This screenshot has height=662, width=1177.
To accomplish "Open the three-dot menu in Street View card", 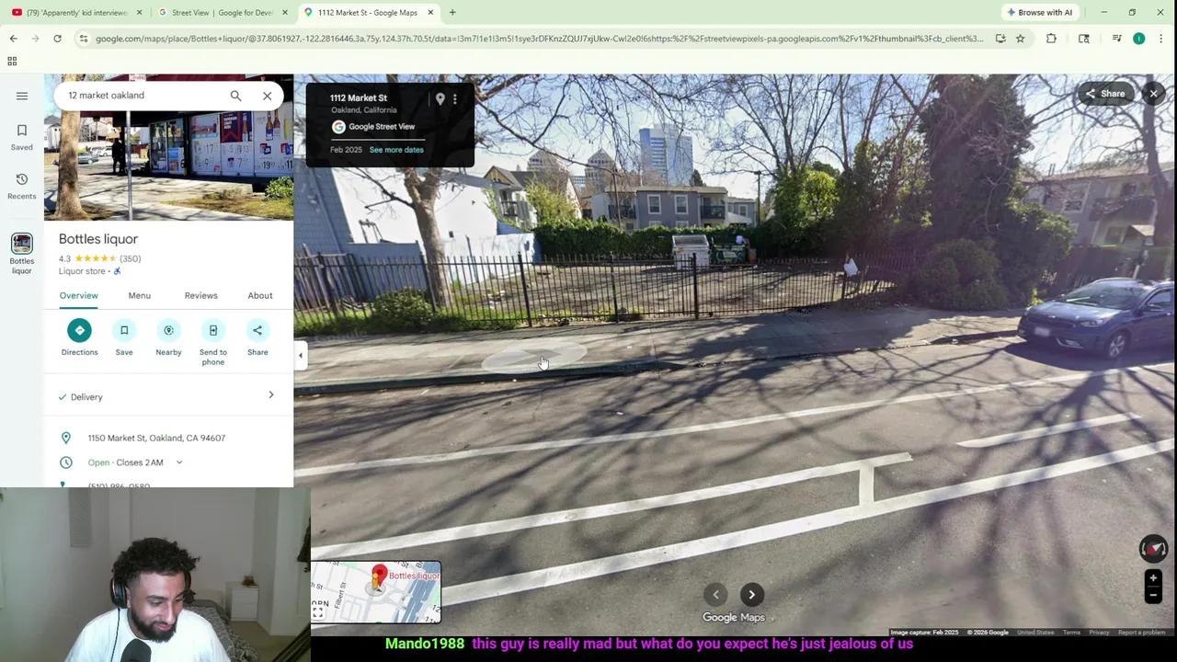I will point(454,99).
